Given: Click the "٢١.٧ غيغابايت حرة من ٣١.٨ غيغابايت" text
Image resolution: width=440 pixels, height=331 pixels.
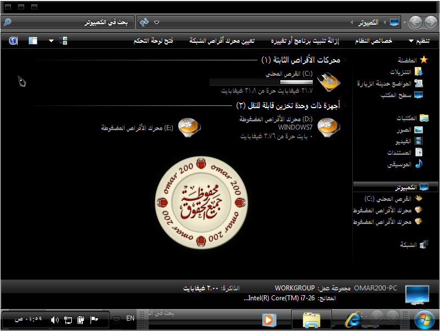Looking at the screenshot, I should (x=267, y=91).
